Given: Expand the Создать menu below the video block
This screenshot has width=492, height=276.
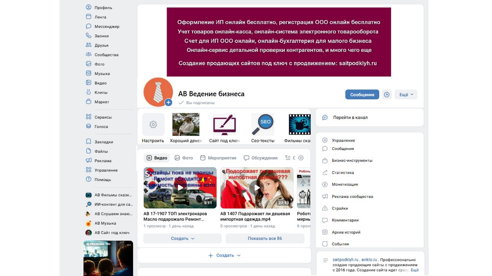Looking at the screenshot, I should (x=224, y=255).
